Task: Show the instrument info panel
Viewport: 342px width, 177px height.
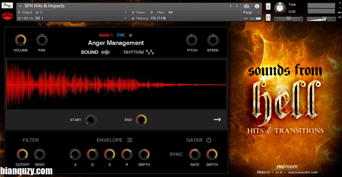Action: coord(257,6)
